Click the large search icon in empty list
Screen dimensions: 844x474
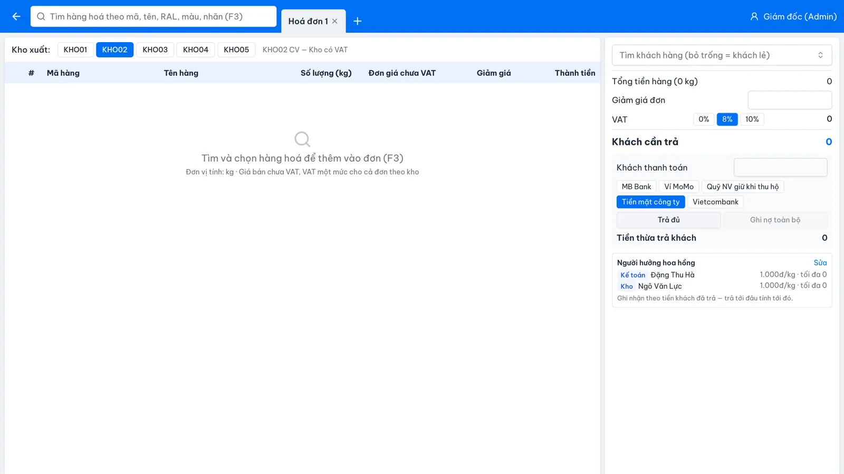click(302, 139)
